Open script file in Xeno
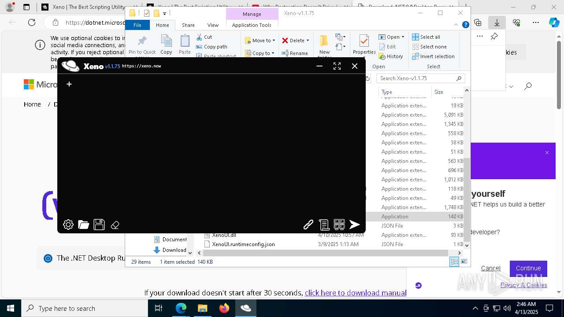 pyautogui.click(x=84, y=225)
